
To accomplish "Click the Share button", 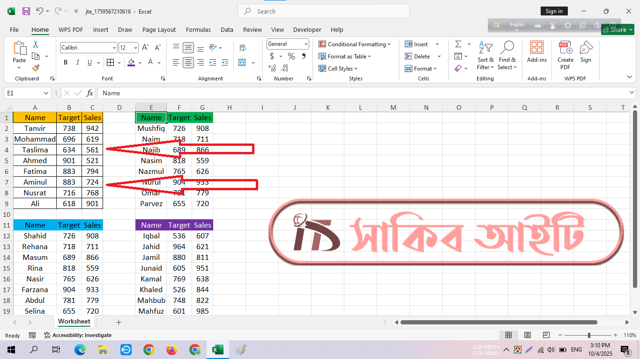I will point(618,29).
